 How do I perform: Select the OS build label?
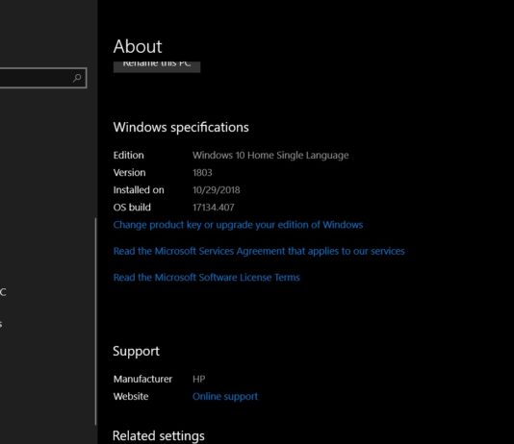(x=132, y=208)
